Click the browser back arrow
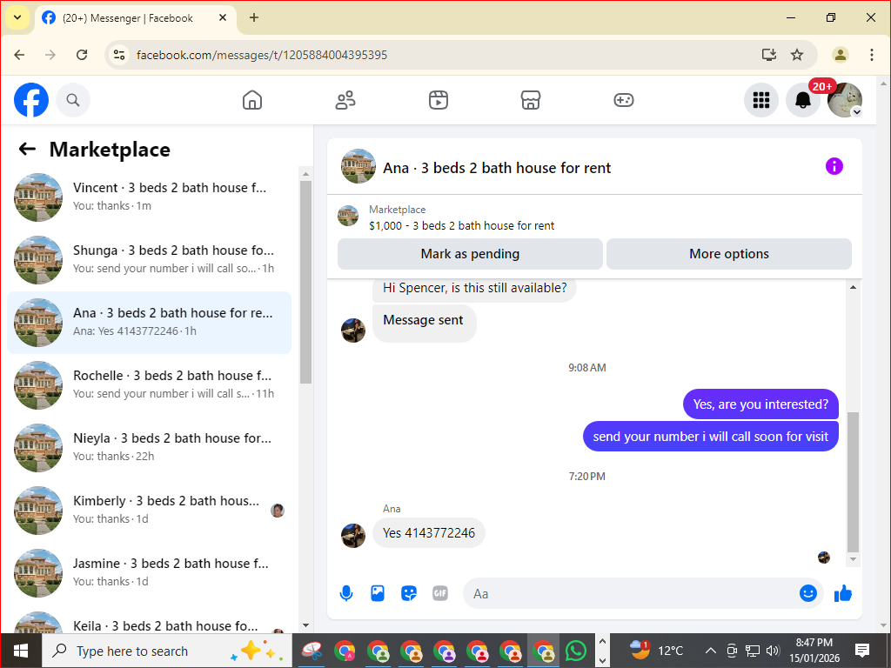 click(x=19, y=55)
